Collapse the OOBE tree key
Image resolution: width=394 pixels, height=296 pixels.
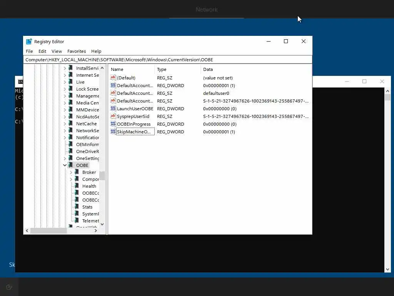pyautogui.click(x=65, y=165)
